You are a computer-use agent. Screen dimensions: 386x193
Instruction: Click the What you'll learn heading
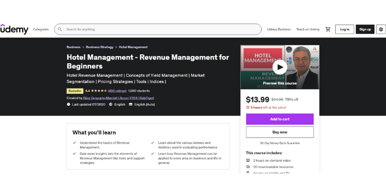click(x=94, y=132)
